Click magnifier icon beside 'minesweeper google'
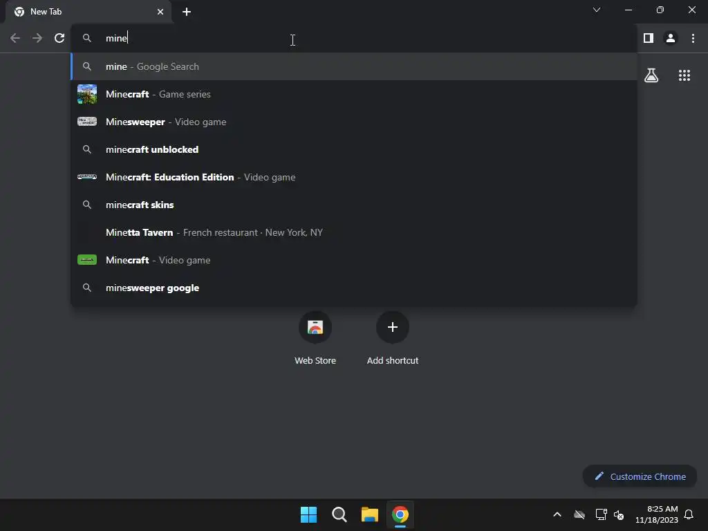This screenshot has width=708, height=531. pos(87,288)
